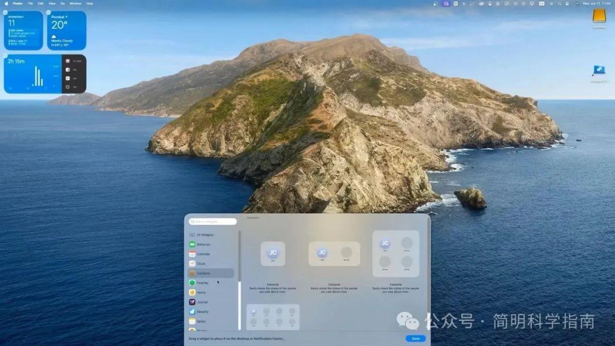Select the medium Contacts widget preview
Image resolution: width=615 pixels, height=346 pixels.
coord(334,253)
